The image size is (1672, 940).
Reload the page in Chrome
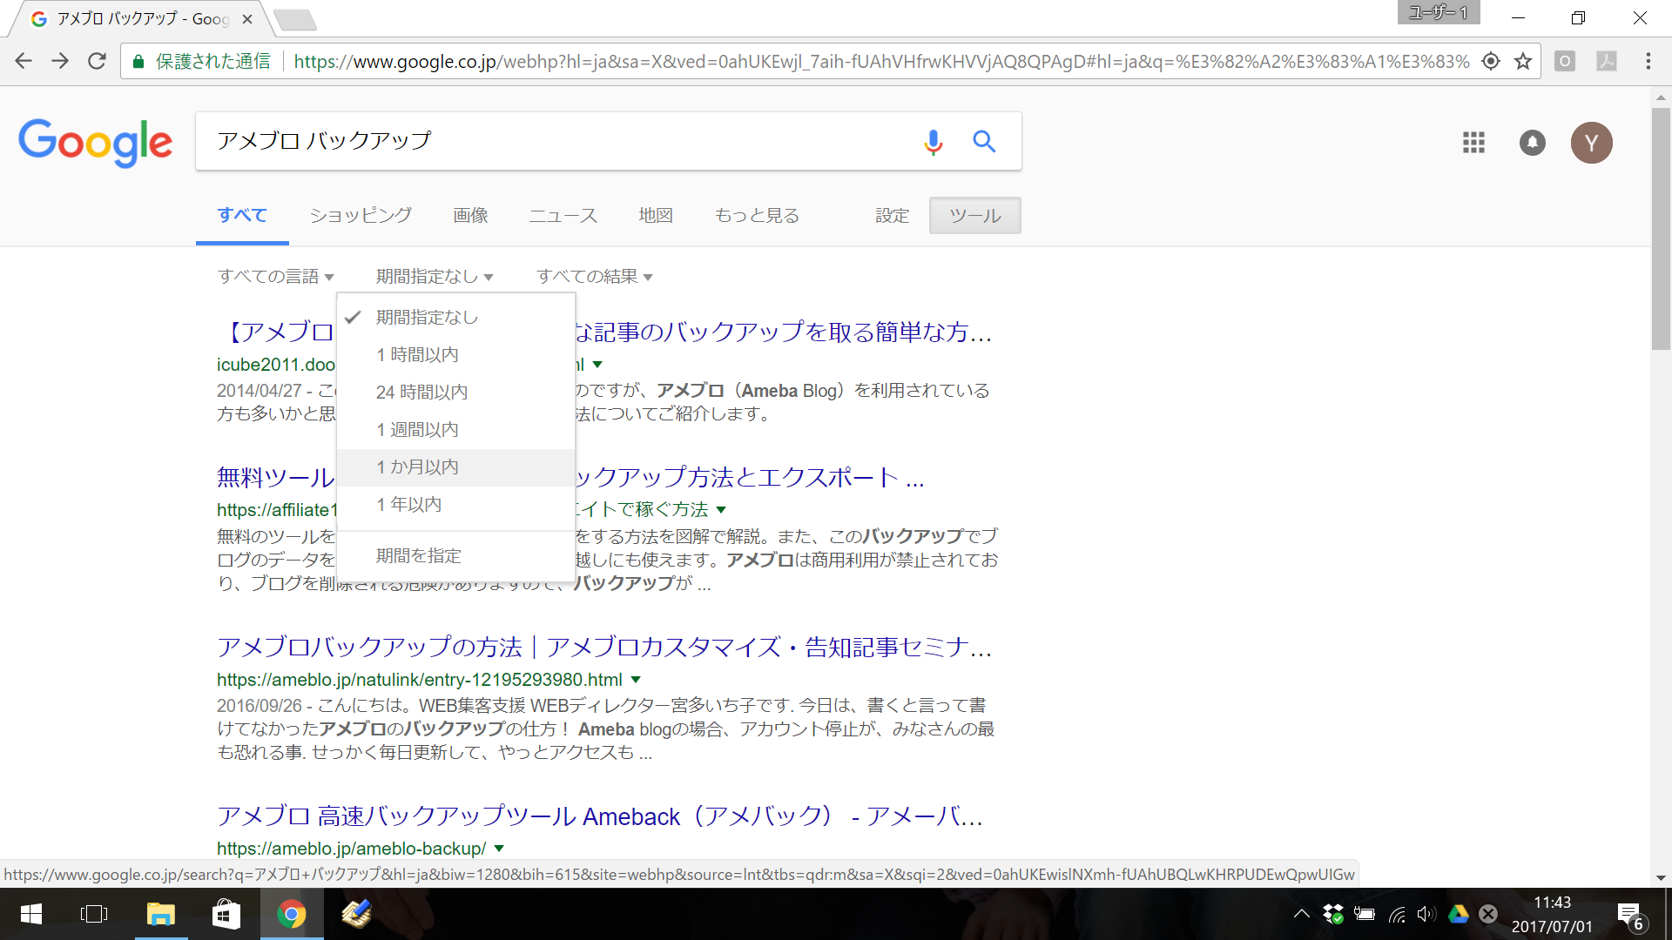[x=97, y=61]
